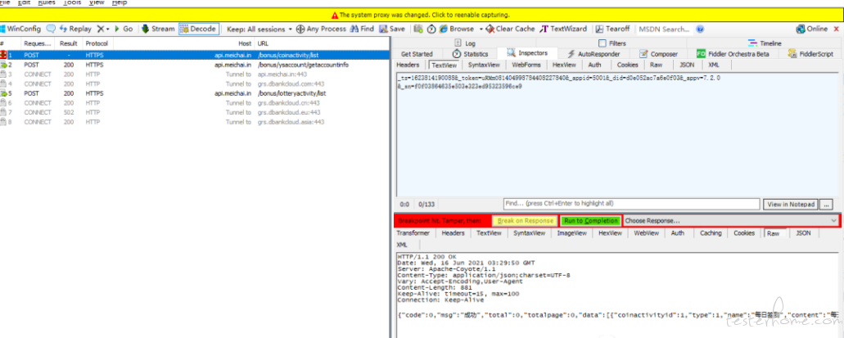The image size is (844, 338).
Task: Click the Online status indicator
Action: tap(812, 29)
